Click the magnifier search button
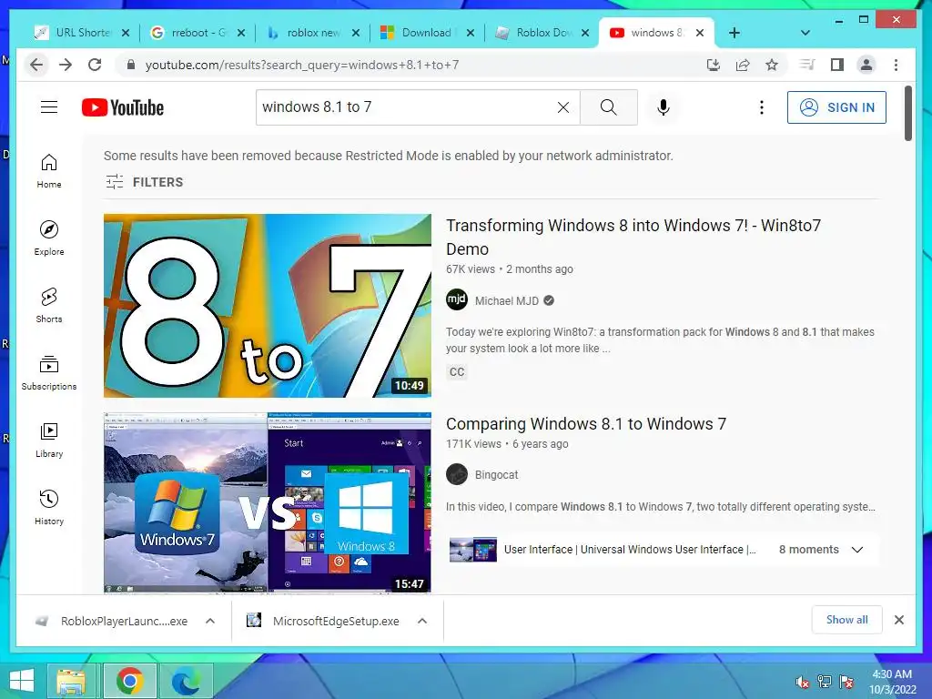The image size is (932, 699). [x=609, y=107]
